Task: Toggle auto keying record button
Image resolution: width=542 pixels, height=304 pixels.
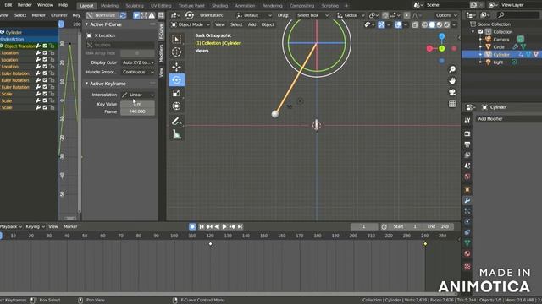Action: coord(192,226)
